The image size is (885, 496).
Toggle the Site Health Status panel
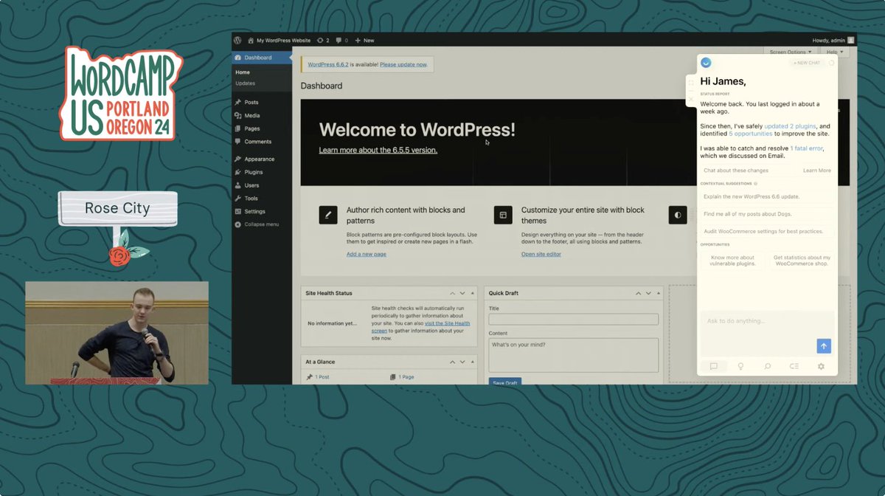click(472, 293)
